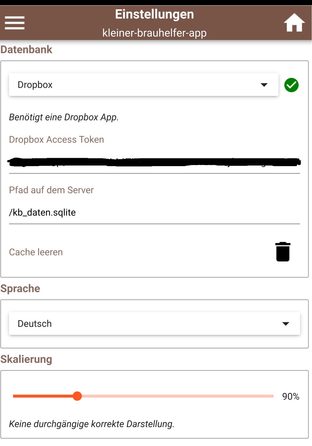The image size is (312, 446).
Task: Click the Pfad auf dem Server label
Action: 51,190
